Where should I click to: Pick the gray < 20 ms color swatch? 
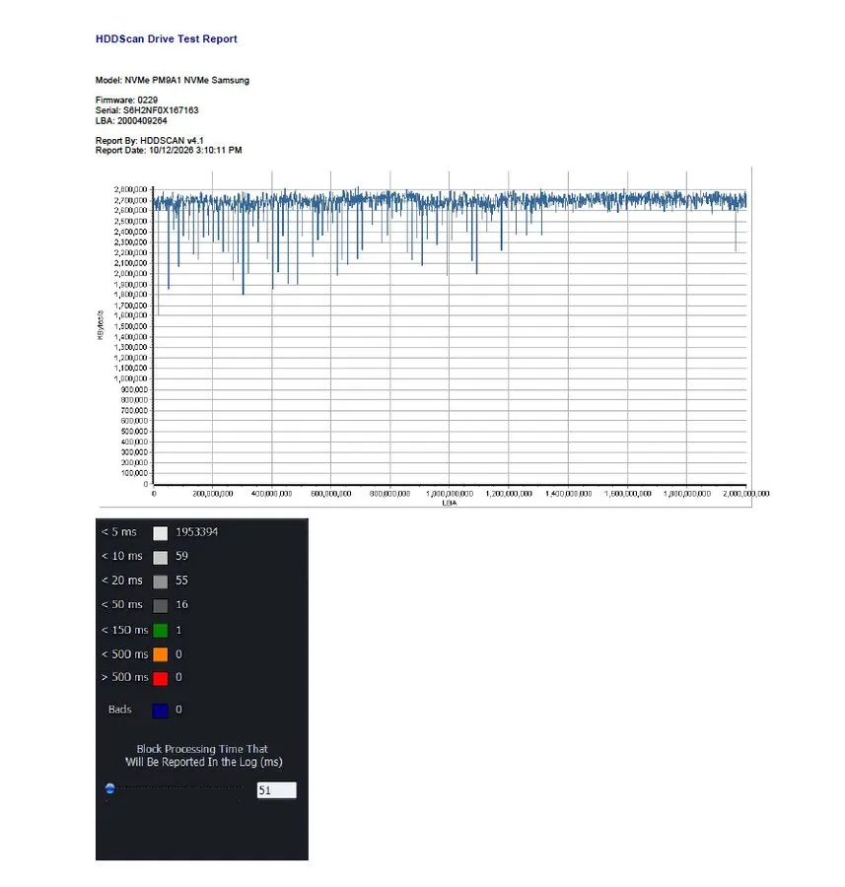click(x=160, y=581)
